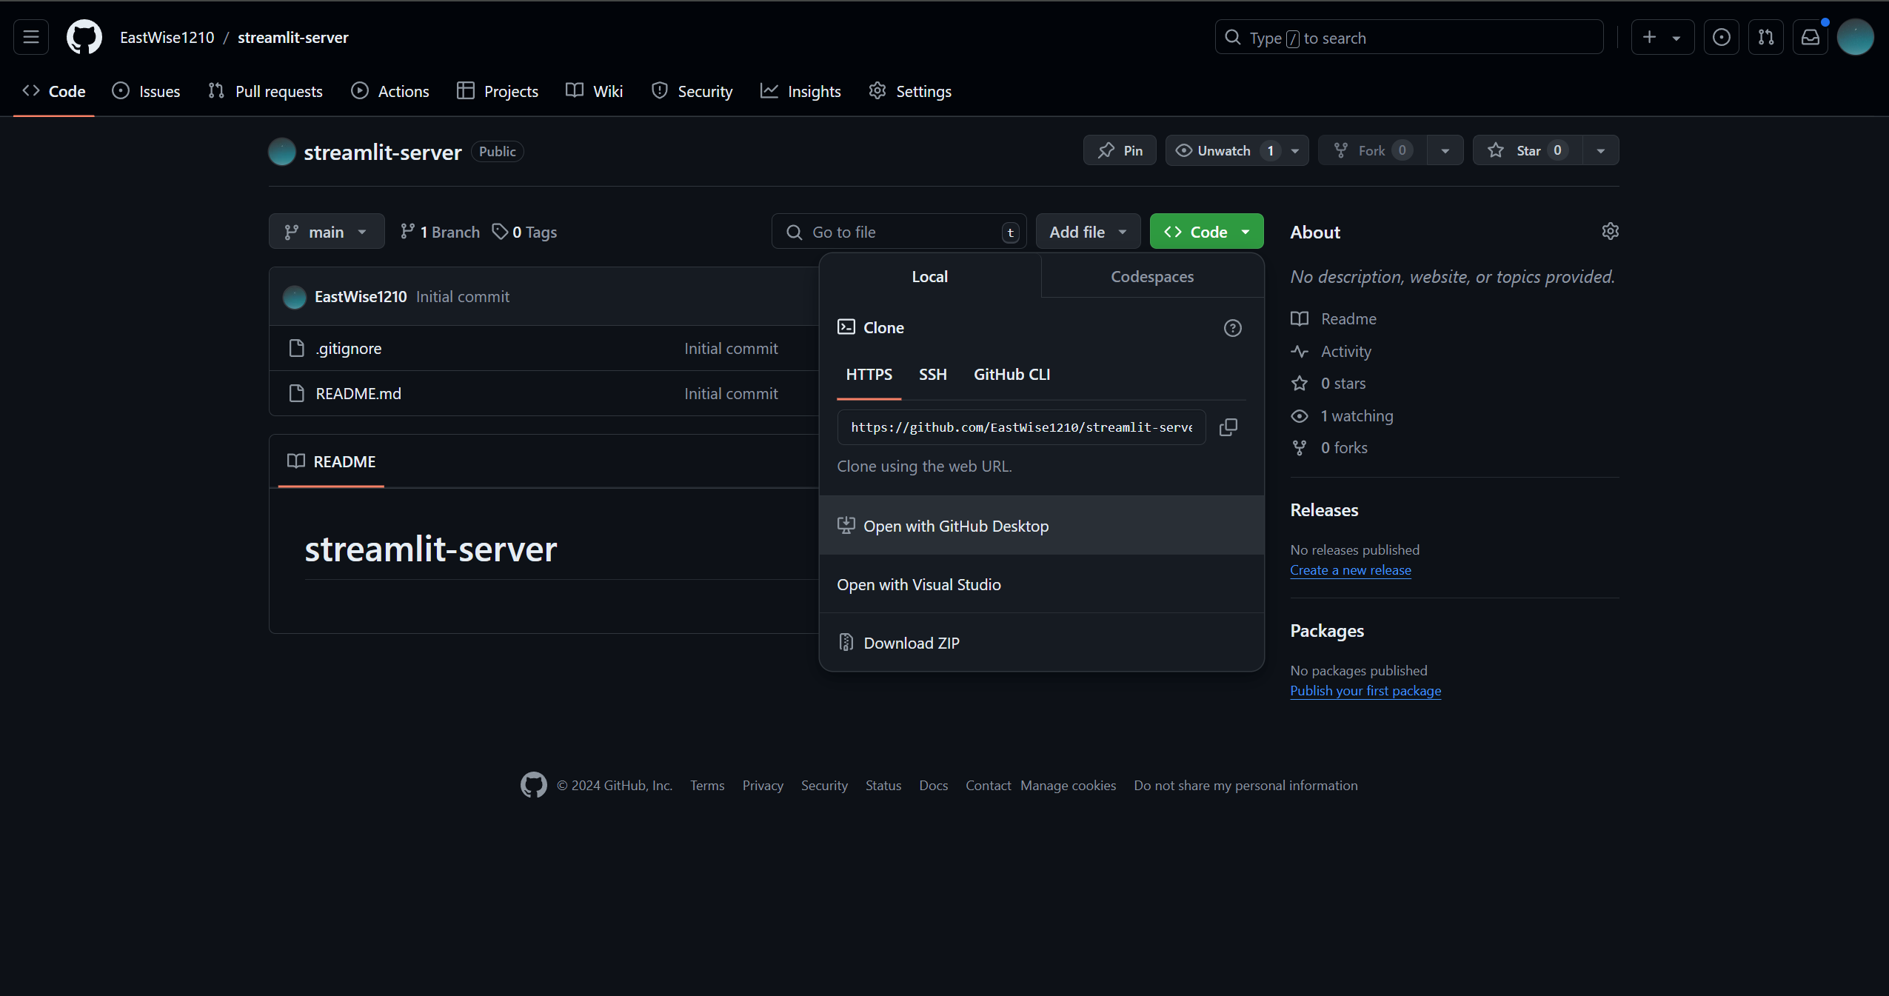Expand the Star lists dropdown arrow
Viewport: 1889px width, 996px height.
pos(1601,150)
